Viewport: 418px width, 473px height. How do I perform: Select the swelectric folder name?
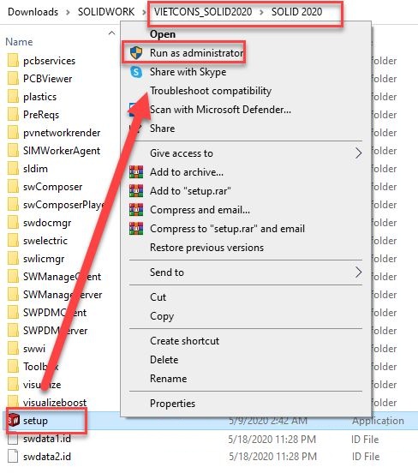point(45,241)
